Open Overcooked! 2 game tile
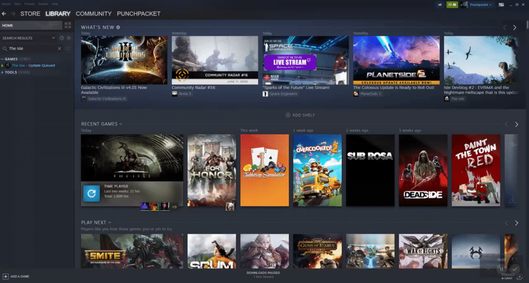This screenshot has height=283, width=529. point(317,171)
